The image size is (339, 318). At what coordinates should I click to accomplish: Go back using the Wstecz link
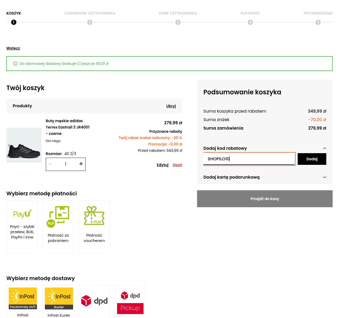coord(13,48)
